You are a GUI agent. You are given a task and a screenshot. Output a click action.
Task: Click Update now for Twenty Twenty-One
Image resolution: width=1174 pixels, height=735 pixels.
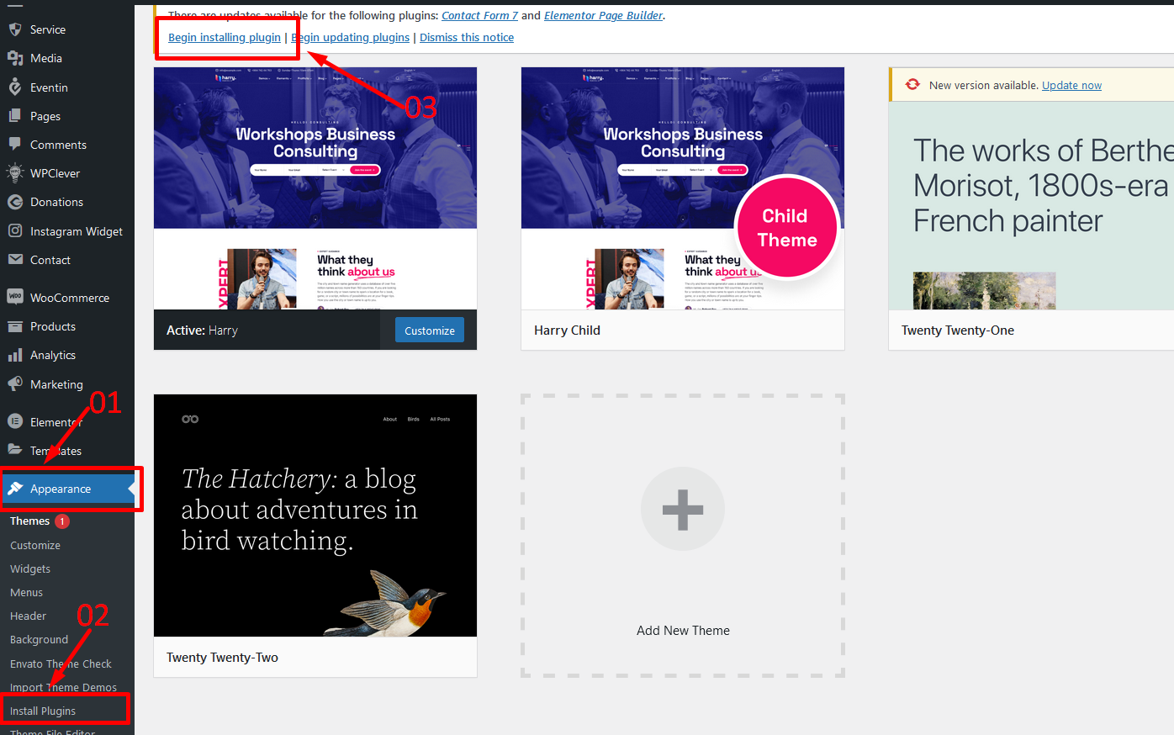[x=1071, y=85]
